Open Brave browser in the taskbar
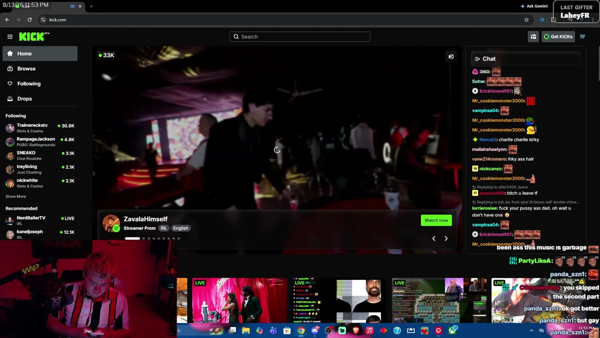600x338 pixels. coord(356,331)
